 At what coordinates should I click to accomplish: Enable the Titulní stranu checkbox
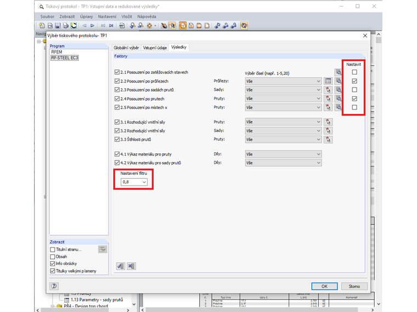click(x=52, y=250)
